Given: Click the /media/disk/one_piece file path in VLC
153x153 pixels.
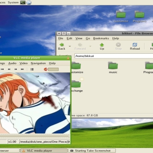Looking at the screenshot, I should click(x=45, y=142).
